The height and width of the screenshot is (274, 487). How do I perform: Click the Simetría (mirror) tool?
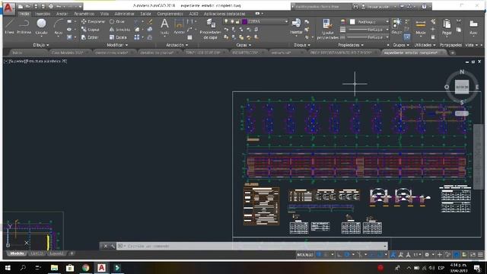pyautogui.click(x=119, y=29)
